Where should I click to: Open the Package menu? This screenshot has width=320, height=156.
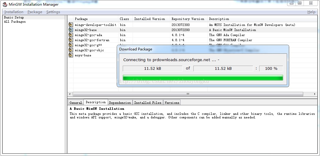(x=35, y=12)
